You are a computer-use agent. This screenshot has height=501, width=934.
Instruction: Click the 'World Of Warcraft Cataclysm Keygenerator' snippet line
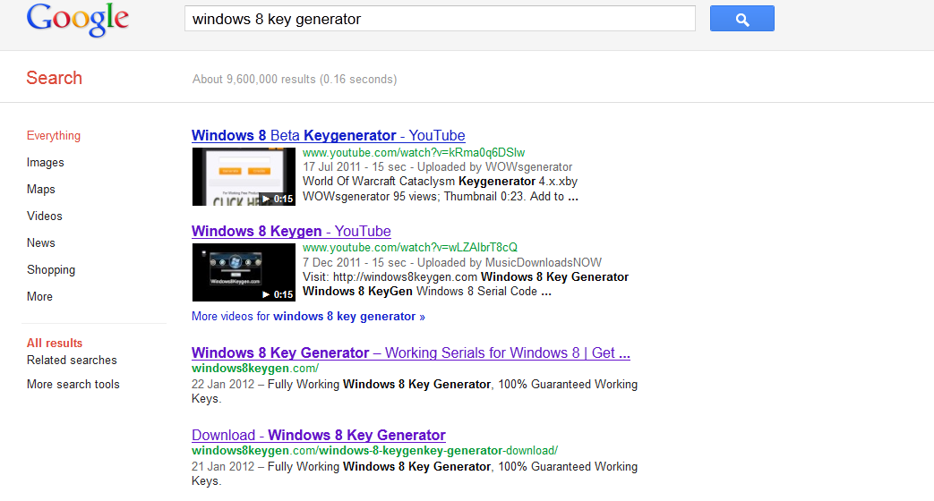click(441, 182)
